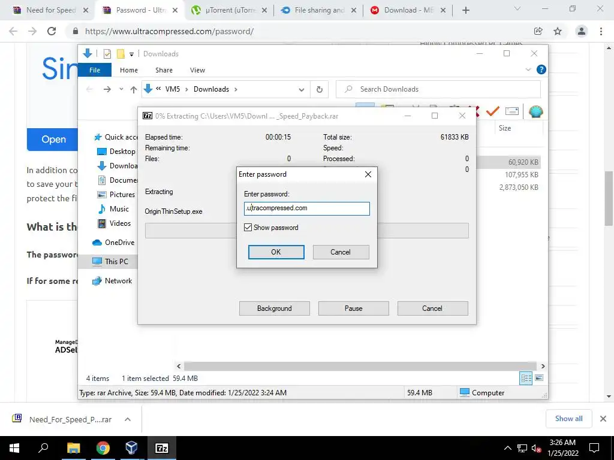
Task: Uncheck the Show password checkbox
Action: click(x=248, y=227)
